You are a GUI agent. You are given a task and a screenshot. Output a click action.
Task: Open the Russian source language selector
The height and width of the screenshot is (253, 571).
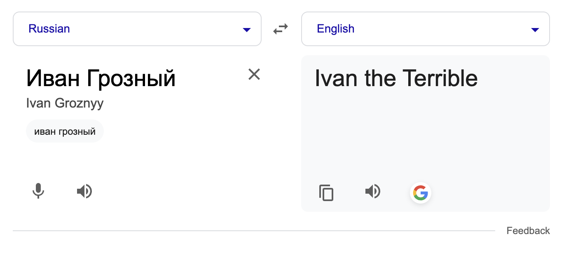[137, 29]
